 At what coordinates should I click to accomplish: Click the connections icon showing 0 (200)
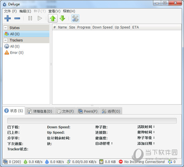[6, 162]
